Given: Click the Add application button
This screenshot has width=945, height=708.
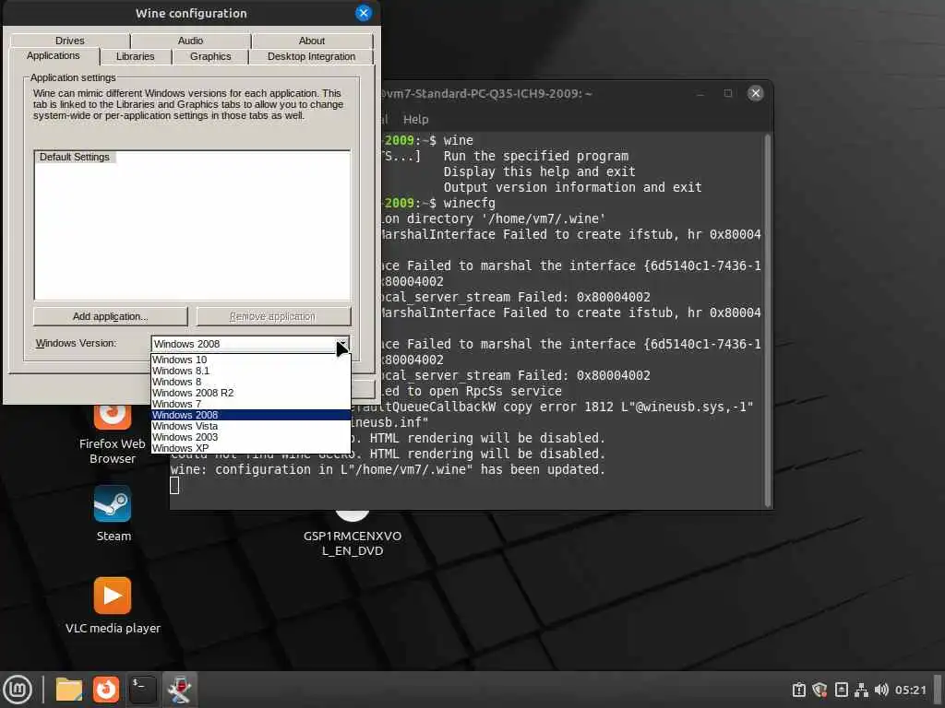Looking at the screenshot, I should [111, 316].
